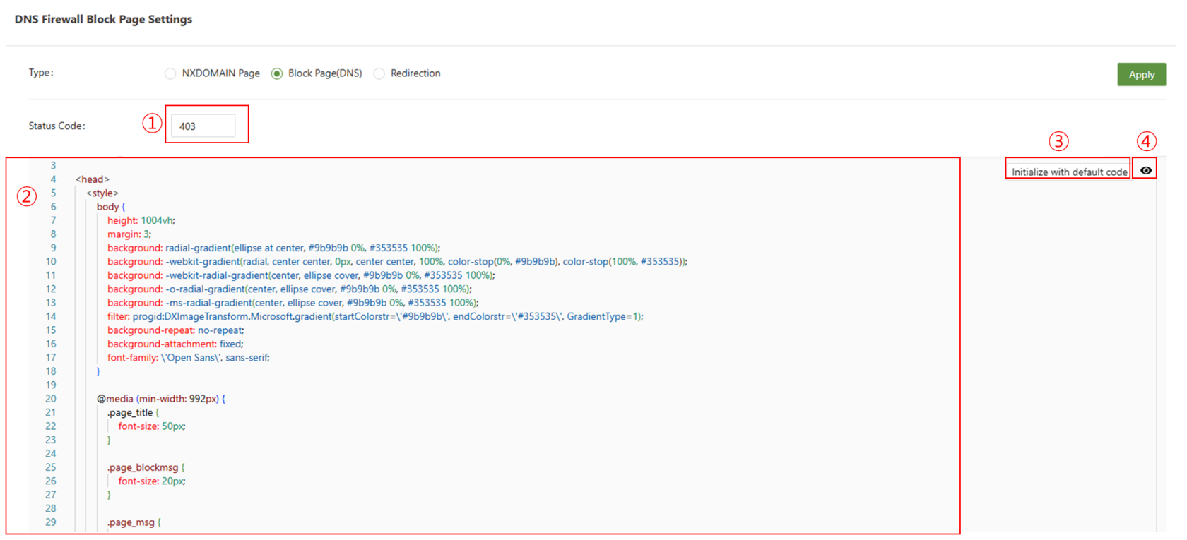Select the NXDOMAIN Page radio option
1187x540 pixels.
click(x=170, y=73)
